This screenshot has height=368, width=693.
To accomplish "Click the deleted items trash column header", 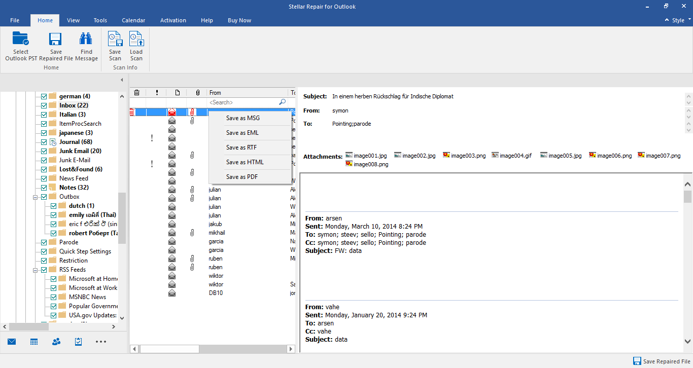I will pyautogui.click(x=137, y=93).
